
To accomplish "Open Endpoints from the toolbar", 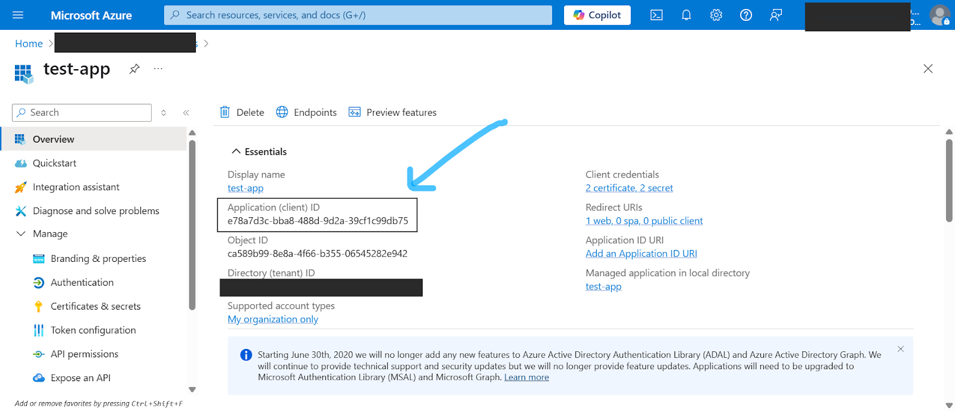I will coord(307,112).
